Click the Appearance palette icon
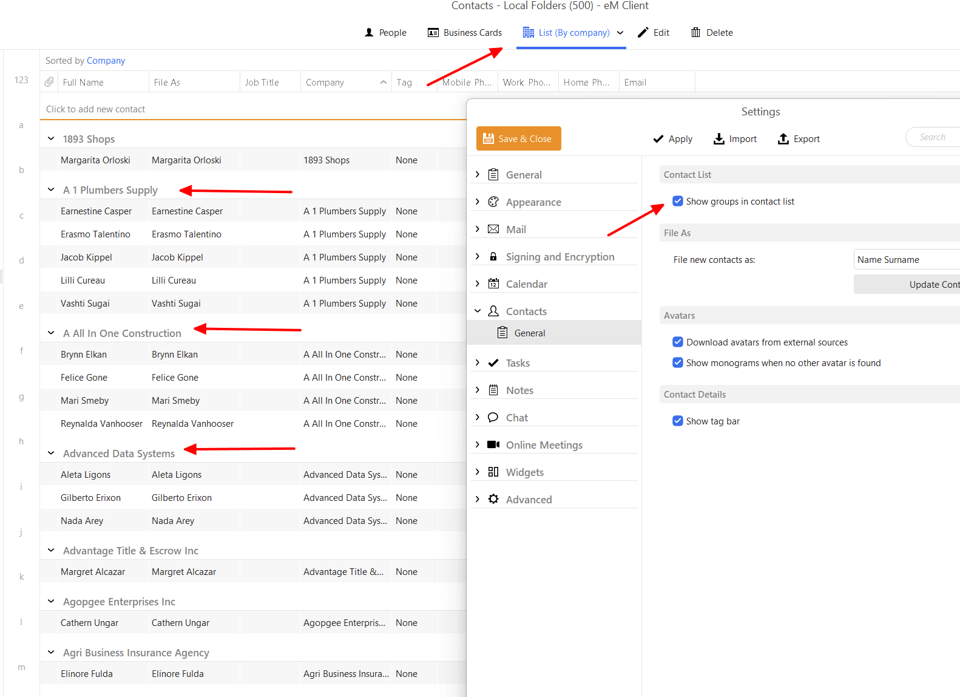960x697 pixels. coord(493,202)
